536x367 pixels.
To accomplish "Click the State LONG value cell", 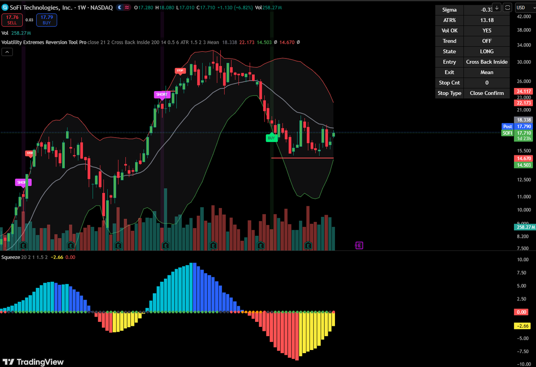I will (x=487, y=51).
